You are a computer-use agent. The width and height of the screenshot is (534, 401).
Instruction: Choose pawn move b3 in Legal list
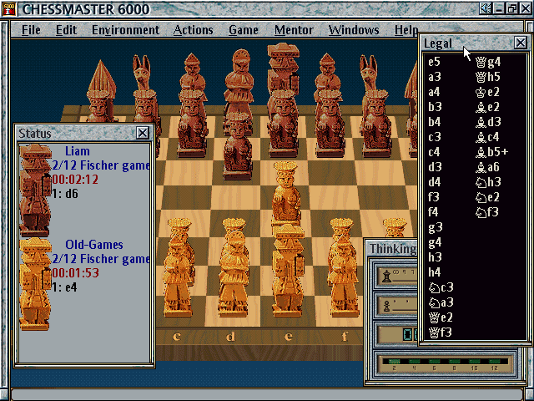point(435,107)
